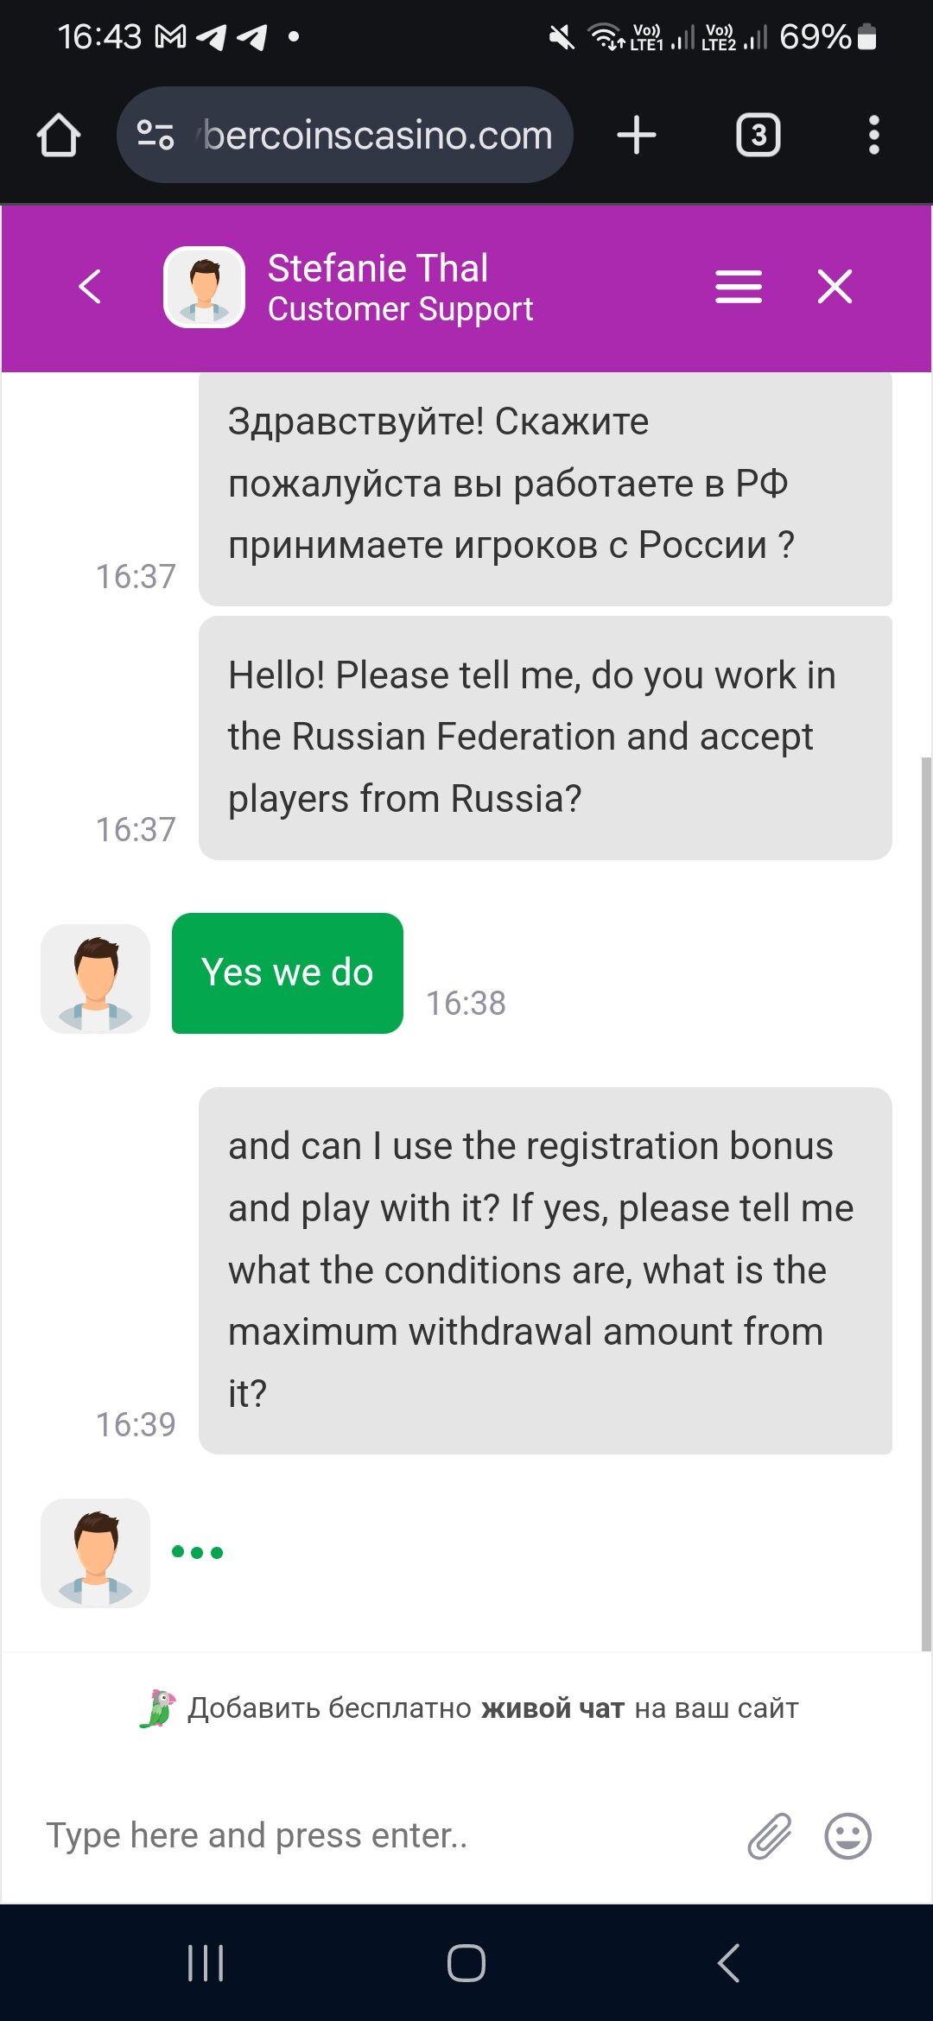
Task: Focus the "Type here and press enter" field
Action: [x=380, y=1835]
